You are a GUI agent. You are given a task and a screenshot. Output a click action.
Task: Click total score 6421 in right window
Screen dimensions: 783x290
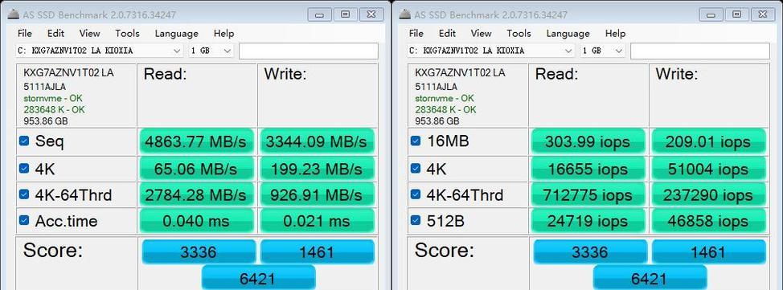[x=650, y=277]
